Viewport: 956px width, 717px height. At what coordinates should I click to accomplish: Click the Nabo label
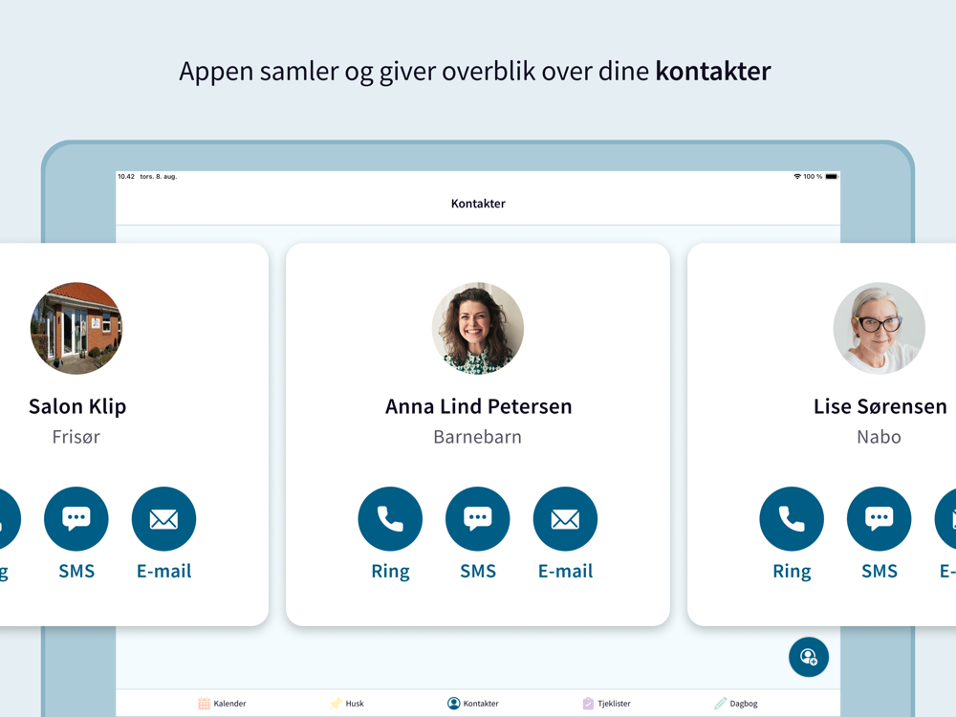pos(879,437)
